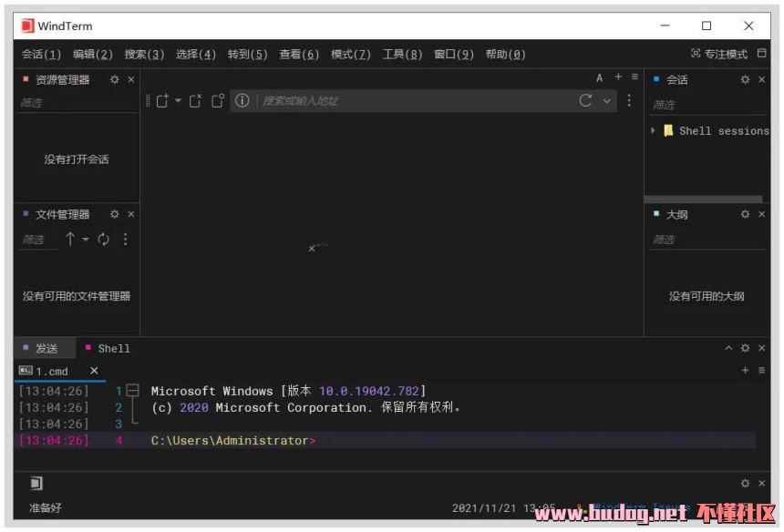This screenshot has height=532, width=784.
Task: Close the 资源管理器 panel
Action: pyautogui.click(x=131, y=79)
